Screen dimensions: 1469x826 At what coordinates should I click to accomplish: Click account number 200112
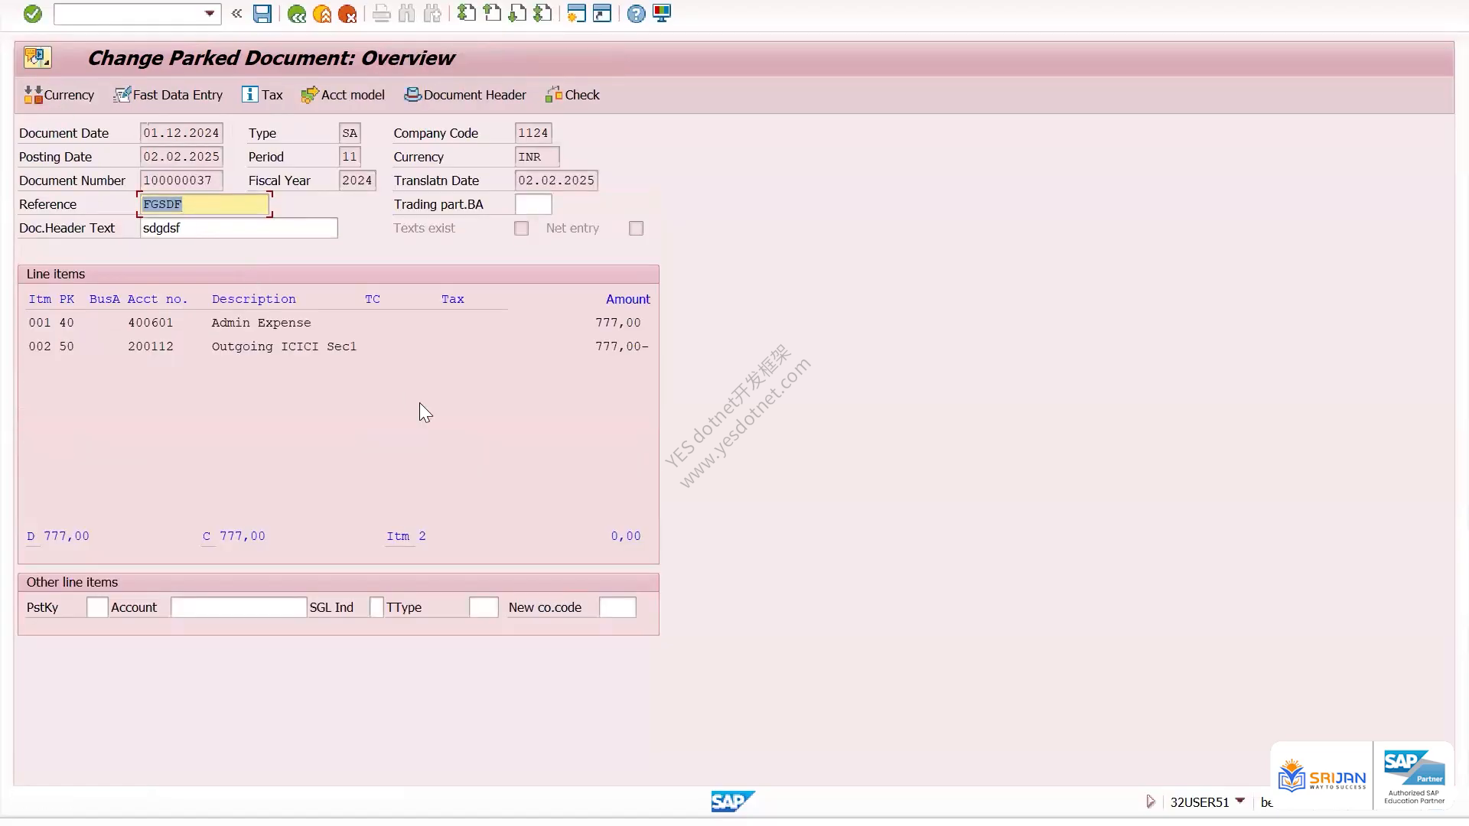[x=151, y=346]
